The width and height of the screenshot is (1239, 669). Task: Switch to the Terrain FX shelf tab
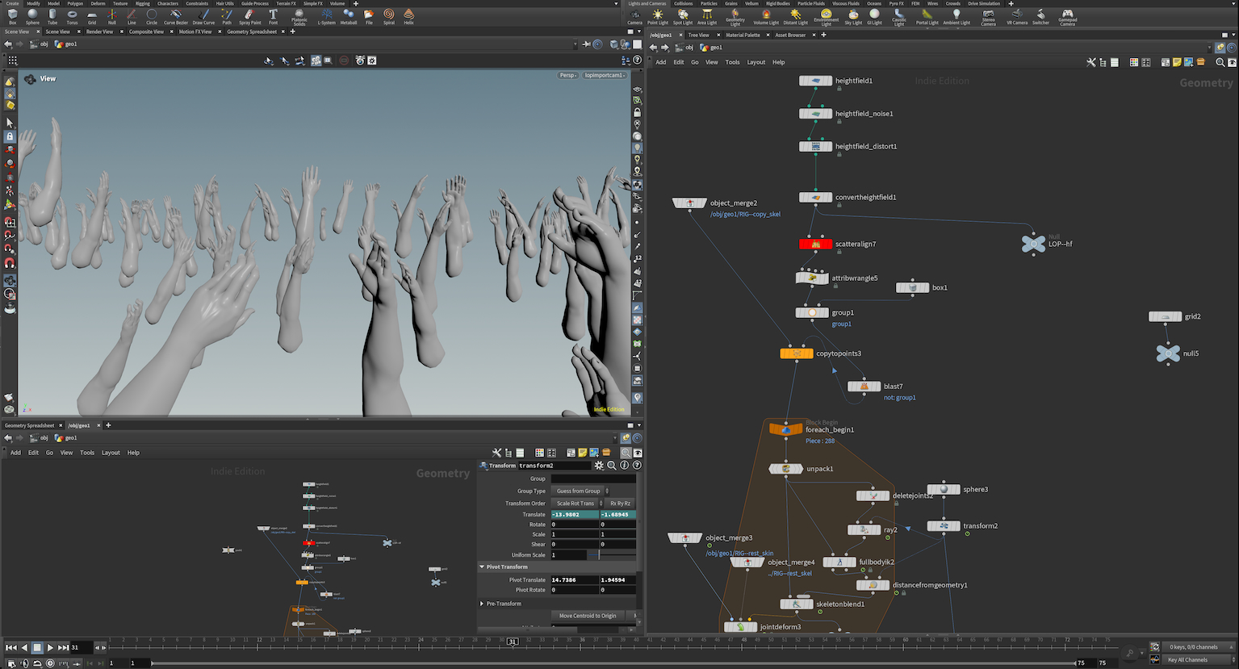pyautogui.click(x=287, y=3)
